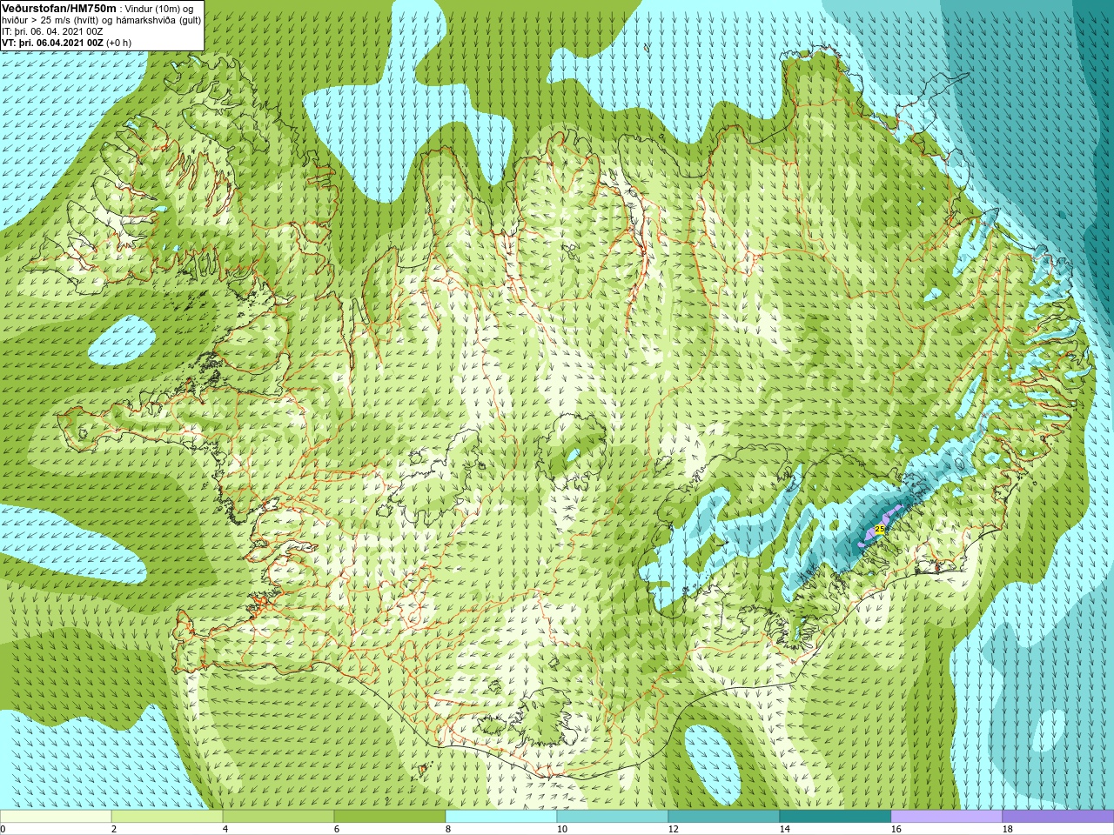The width and height of the screenshot is (1114, 835).
Task: Click the legend number 4
Action: coord(225,829)
